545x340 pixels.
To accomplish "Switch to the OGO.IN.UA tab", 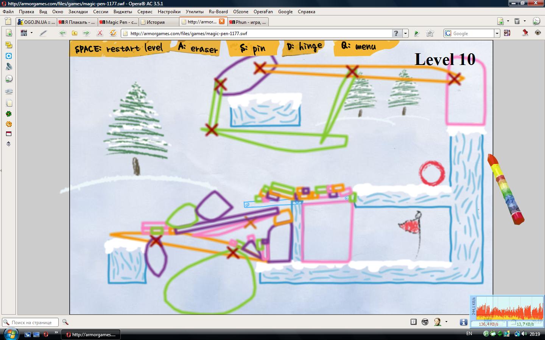I will (x=36, y=22).
